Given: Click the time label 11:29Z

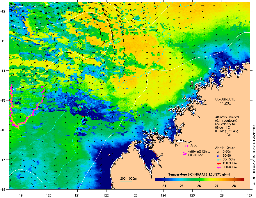Looking at the screenshot, I should click(225, 103).
